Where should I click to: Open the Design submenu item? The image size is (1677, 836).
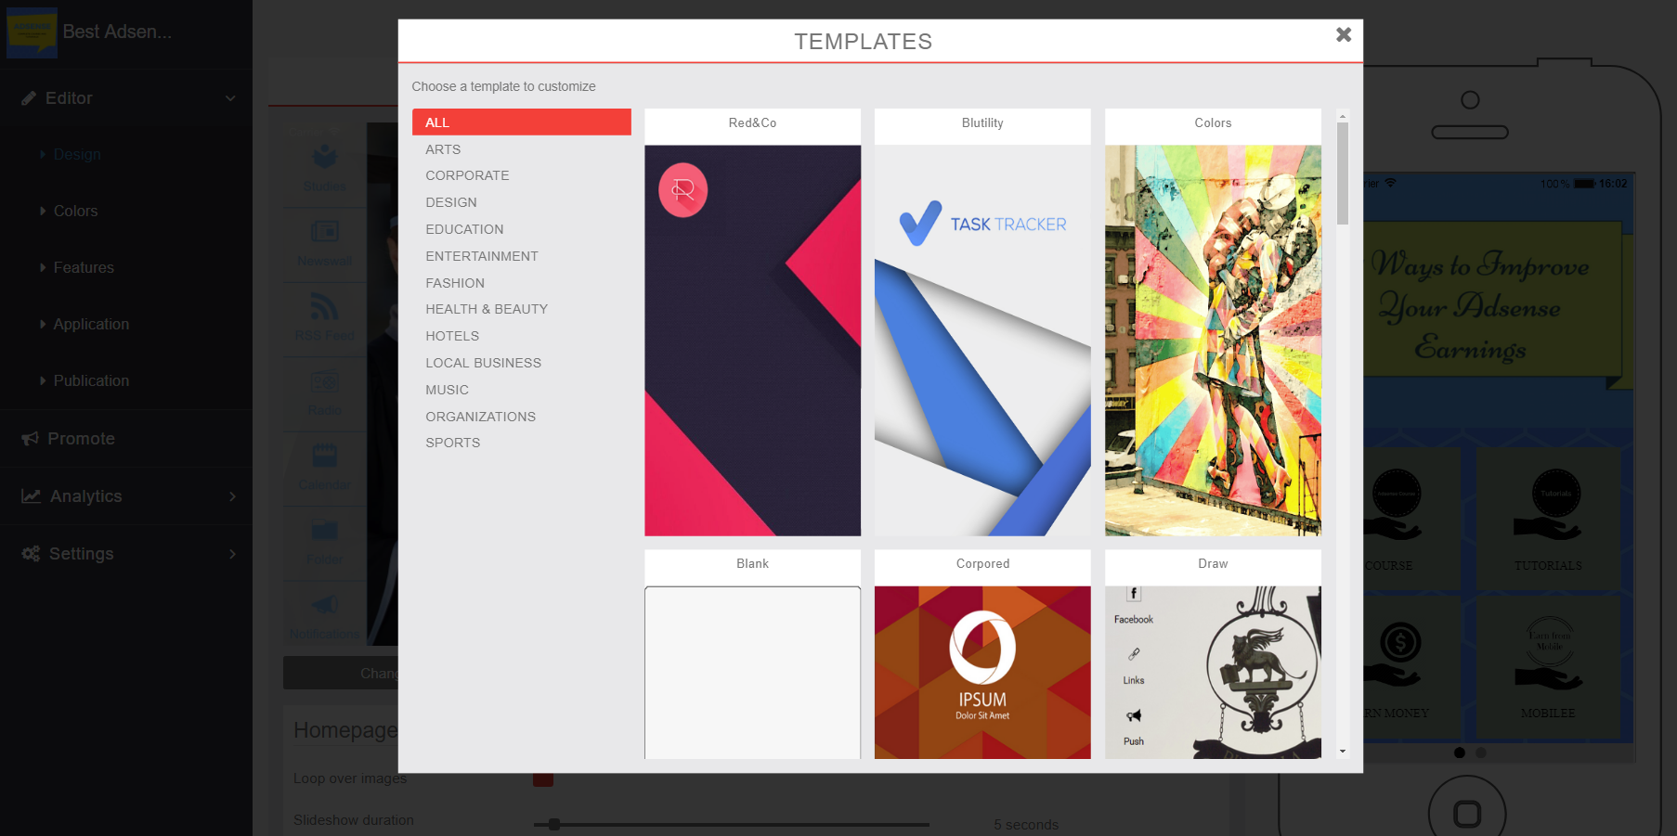(x=77, y=155)
